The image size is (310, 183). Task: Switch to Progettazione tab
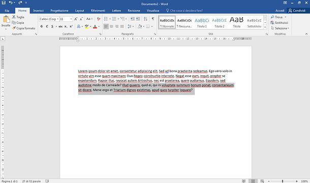[x=59, y=11]
